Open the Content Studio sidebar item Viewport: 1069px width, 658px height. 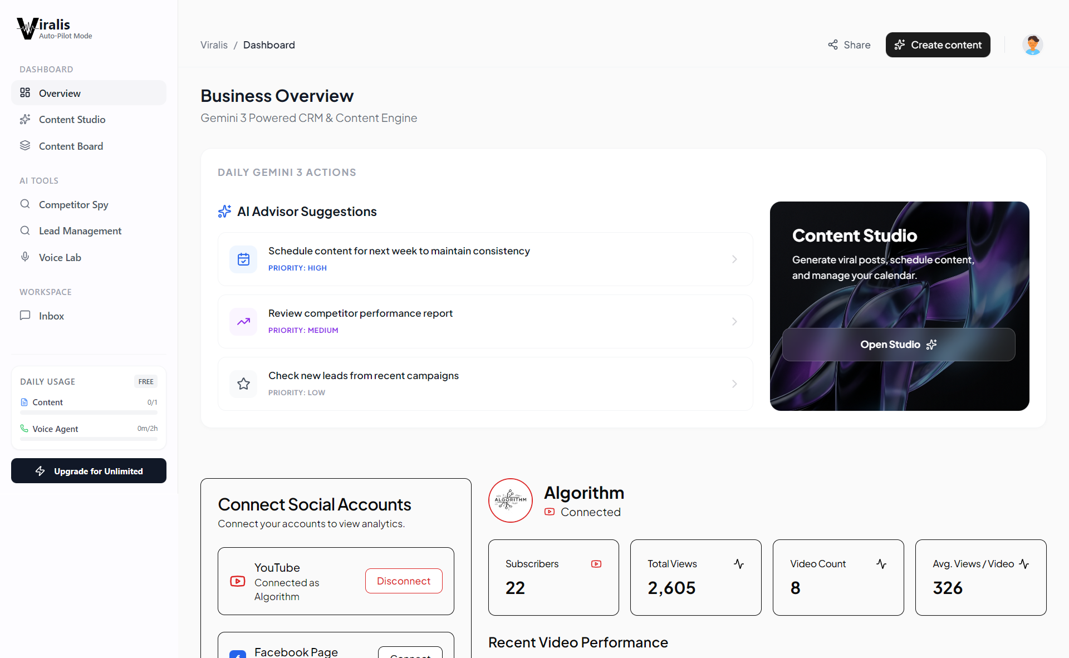pos(72,119)
